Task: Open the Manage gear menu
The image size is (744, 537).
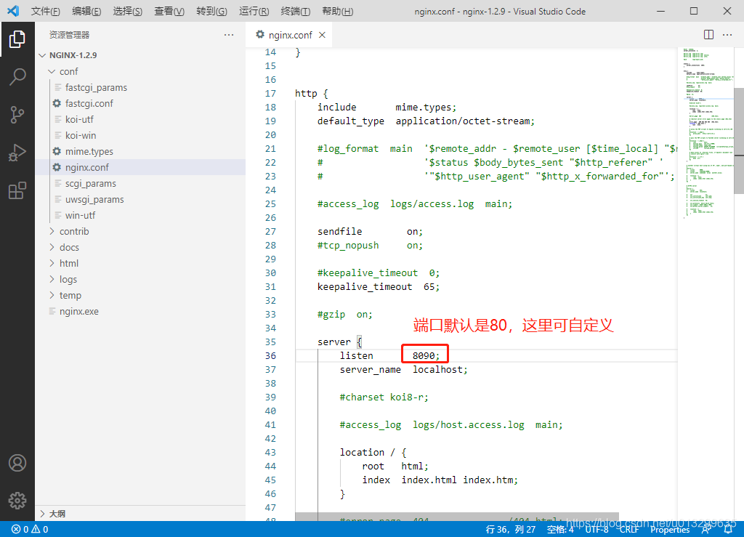Action: (17, 500)
